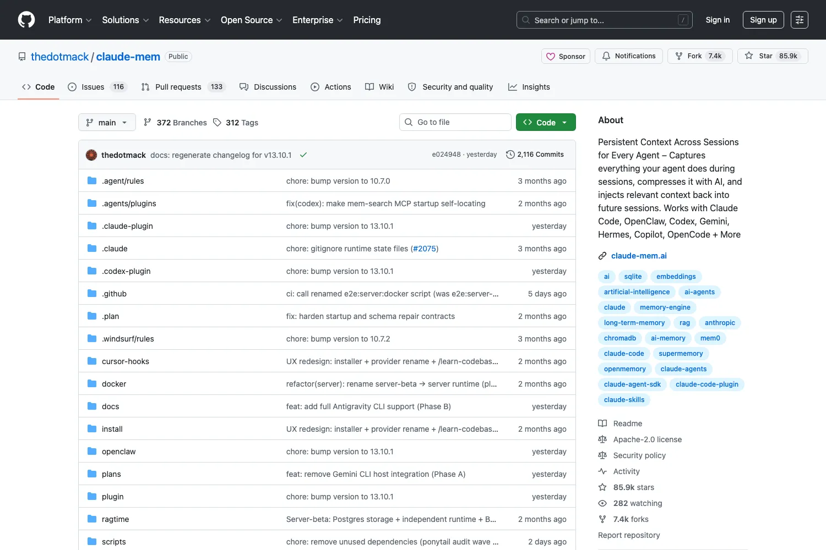Image resolution: width=826 pixels, height=550 pixels.
Task: Expand the Platform menu in header
Action: (x=70, y=20)
